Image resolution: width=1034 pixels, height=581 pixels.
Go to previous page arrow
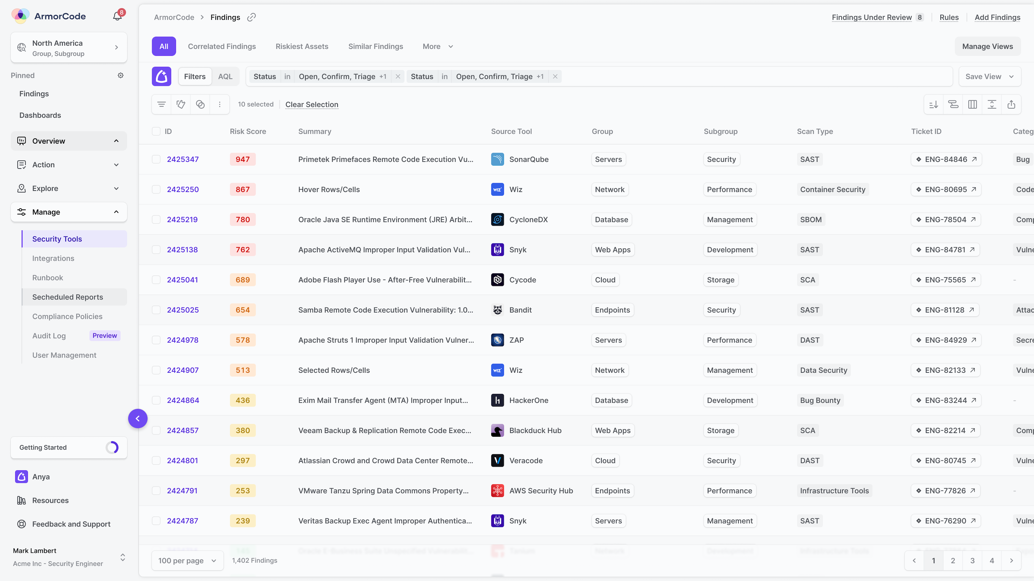click(914, 561)
